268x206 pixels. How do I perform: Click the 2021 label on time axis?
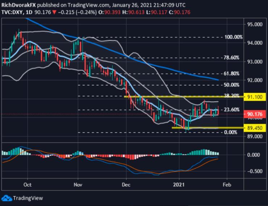[x=179, y=185]
